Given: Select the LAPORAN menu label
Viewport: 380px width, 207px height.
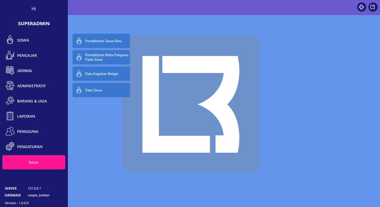Looking at the screenshot, I should (26, 116).
